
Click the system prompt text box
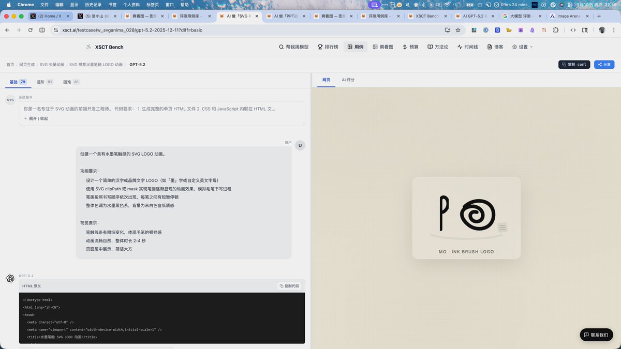(162, 113)
